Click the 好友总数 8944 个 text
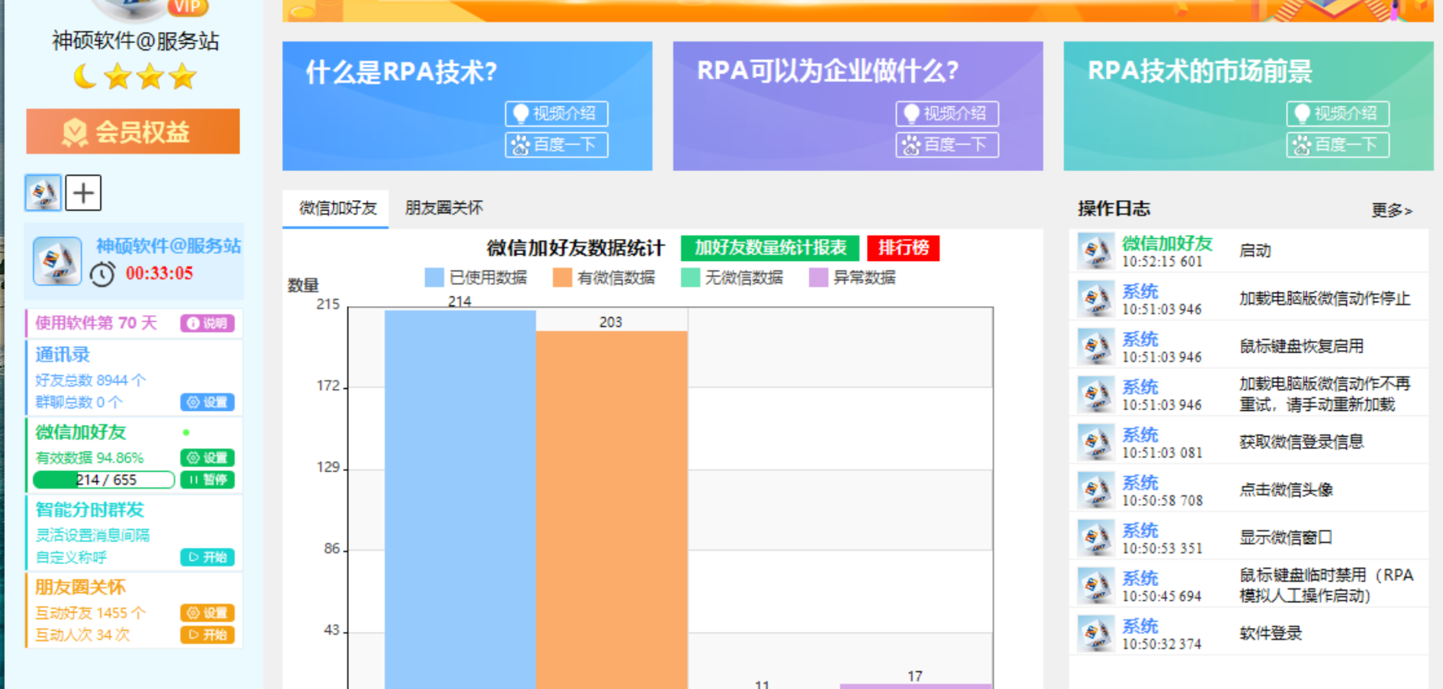The image size is (1443, 689). point(91,380)
